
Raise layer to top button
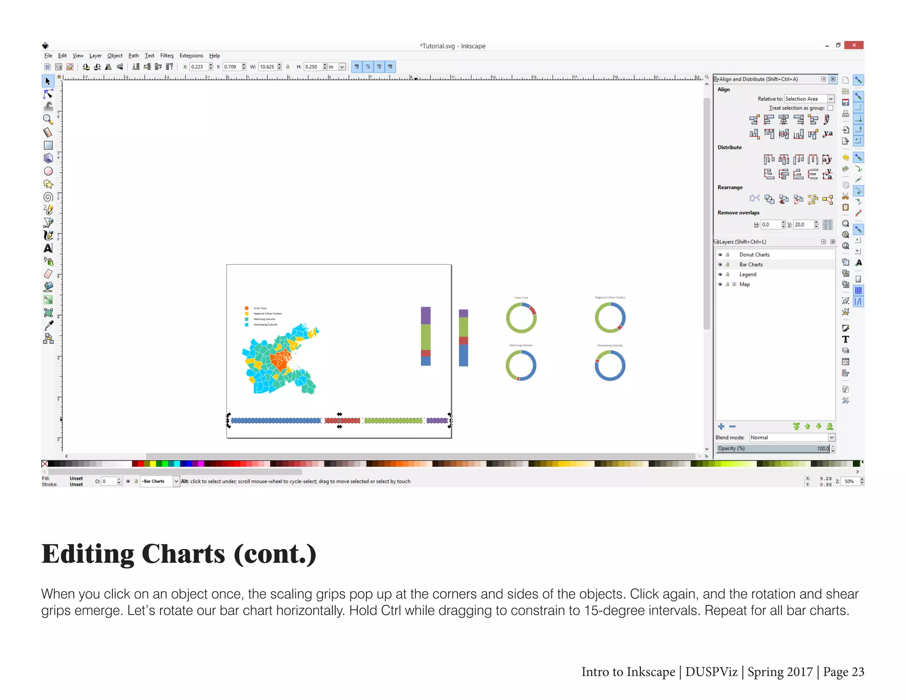coord(796,427)
